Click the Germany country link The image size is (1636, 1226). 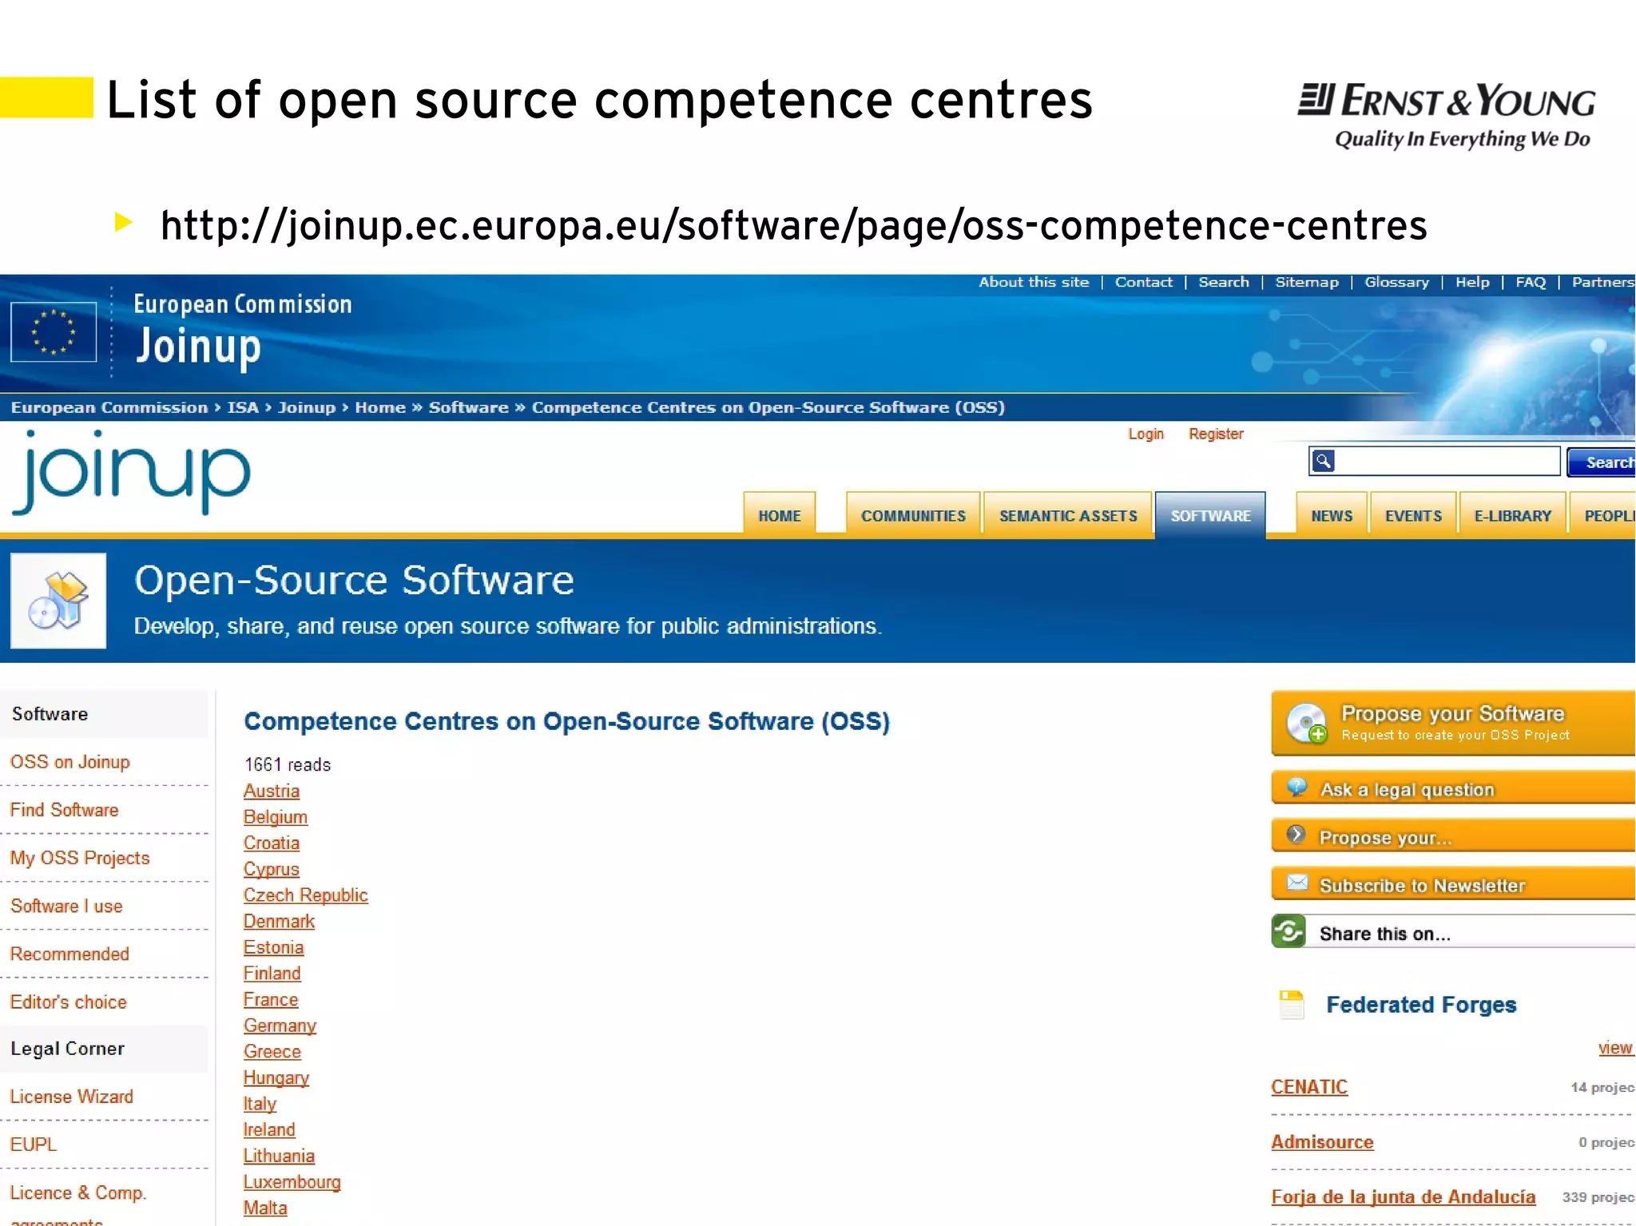(x=280, y=1026)
